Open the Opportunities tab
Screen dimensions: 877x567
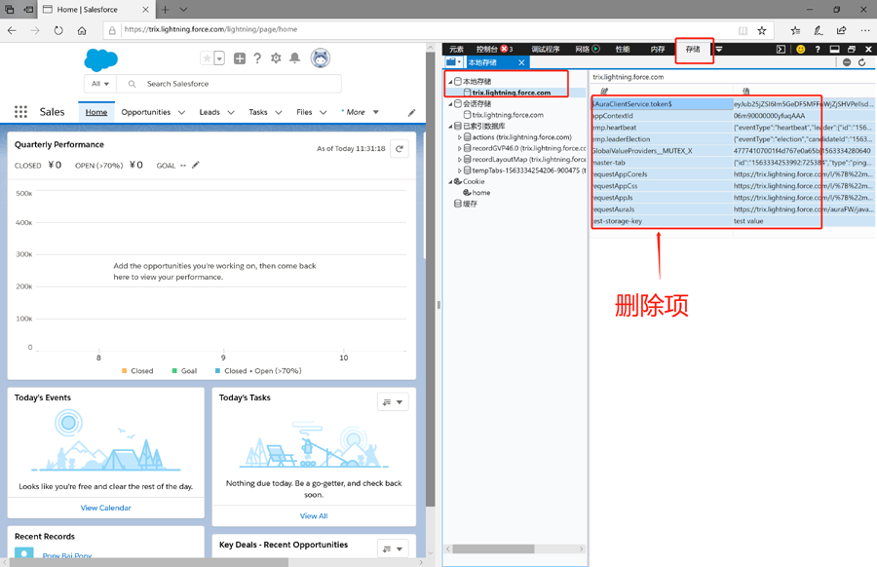tap(146, 112)
